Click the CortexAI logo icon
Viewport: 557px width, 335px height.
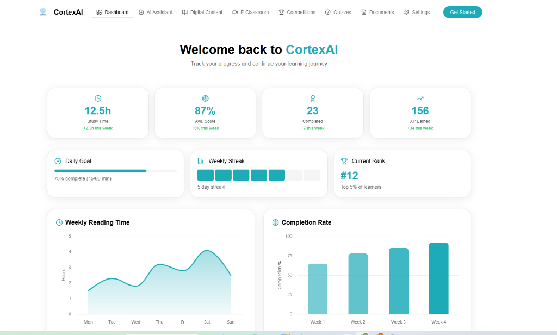coord(43,12)
